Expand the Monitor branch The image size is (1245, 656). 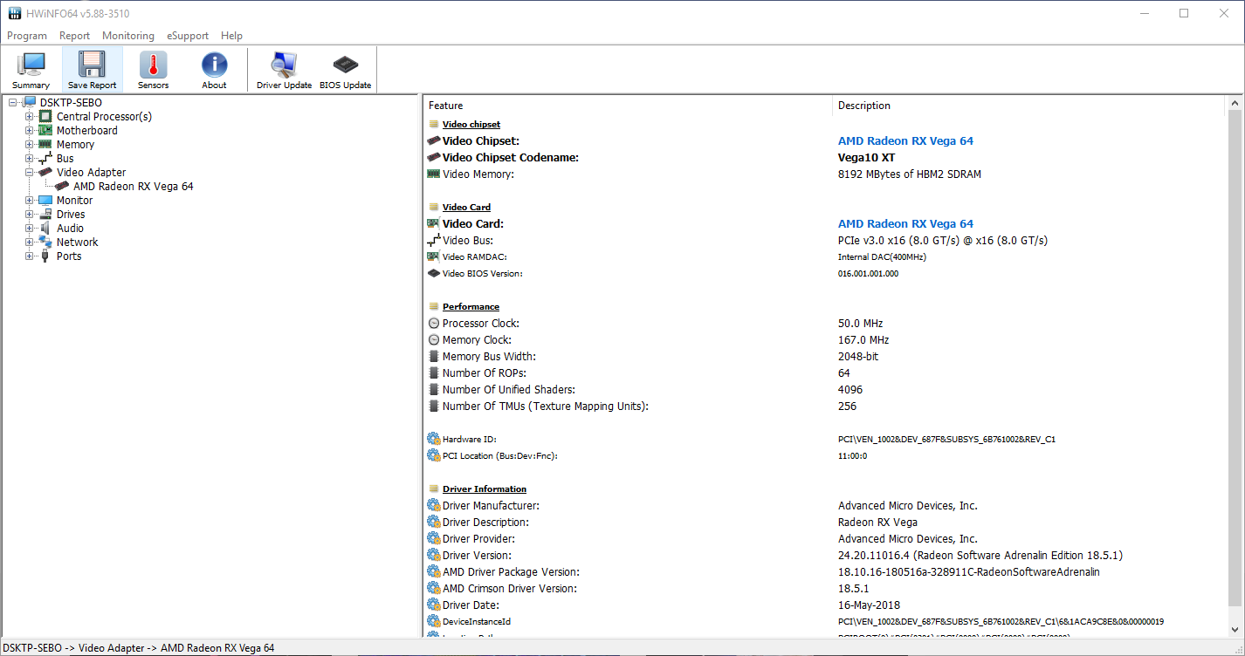pos(30,201)
